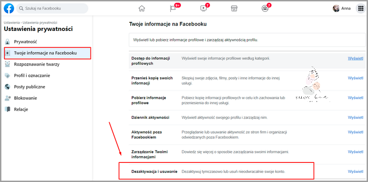Click the Rozpoznawanie twarzy face icon
This screenshot has height=182, width=368.
pyautogui.click(x=7, y=64)
